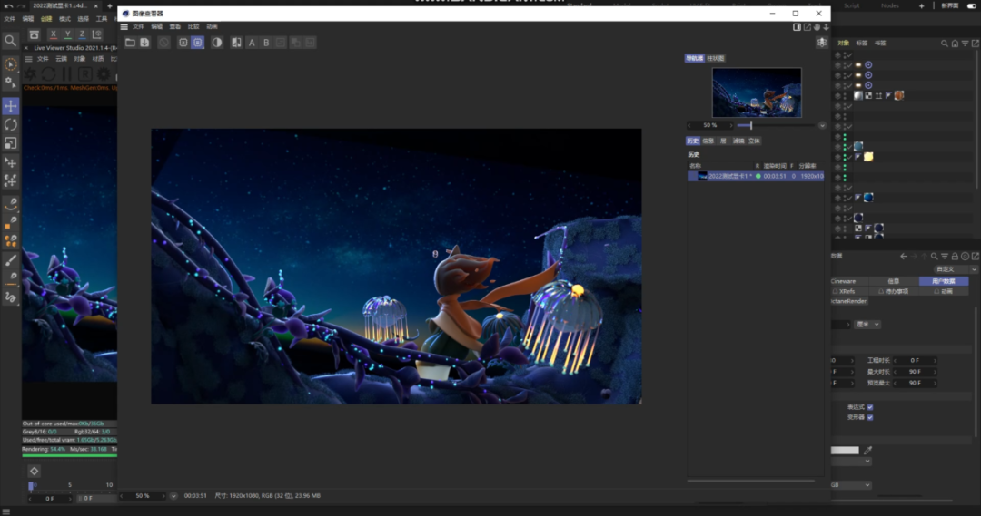Viewport: 981px width, 516px height.
Task: Set image as A in compare toolbar
Action: [x=252, y=43]
